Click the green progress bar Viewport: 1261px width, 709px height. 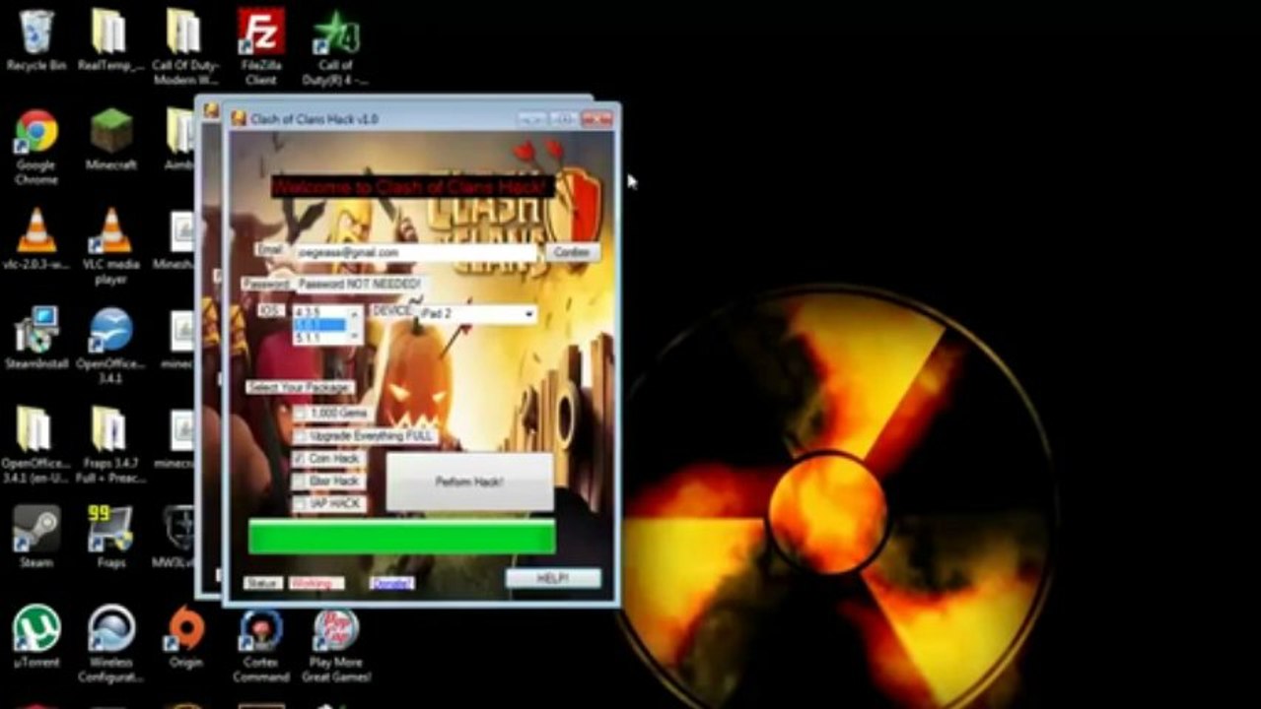[x=401, y=537]
